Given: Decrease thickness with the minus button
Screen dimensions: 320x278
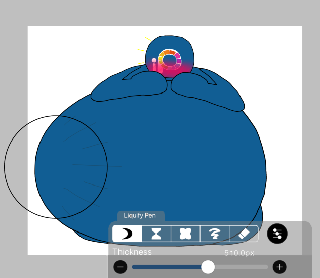Looking at the screenshot, I should coord(121,267).
